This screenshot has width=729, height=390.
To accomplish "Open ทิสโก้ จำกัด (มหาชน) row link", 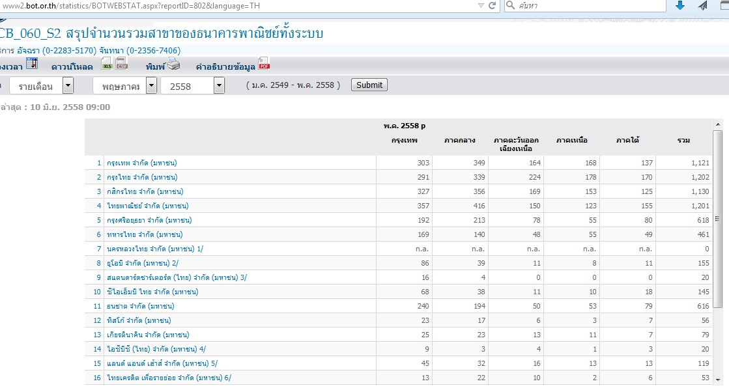I will (x=139, y=321).
